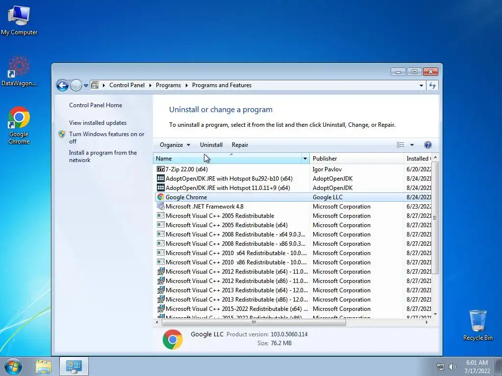Select Visual C++ 2012 Redistributable (x86) row
The image size is (502, 376).
(293, 281)
